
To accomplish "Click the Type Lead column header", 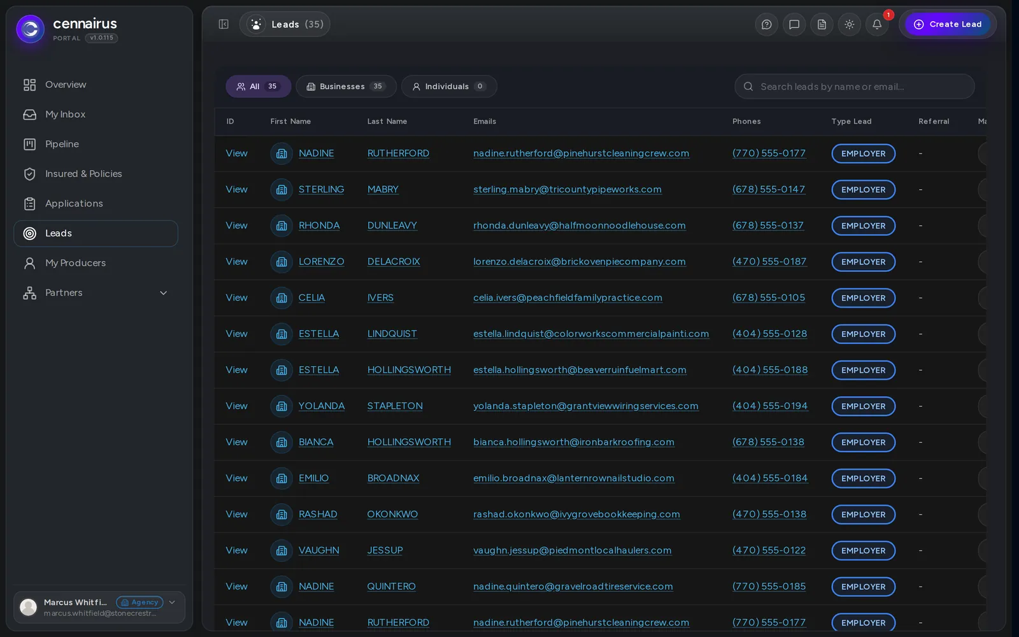I will [852, 122].
